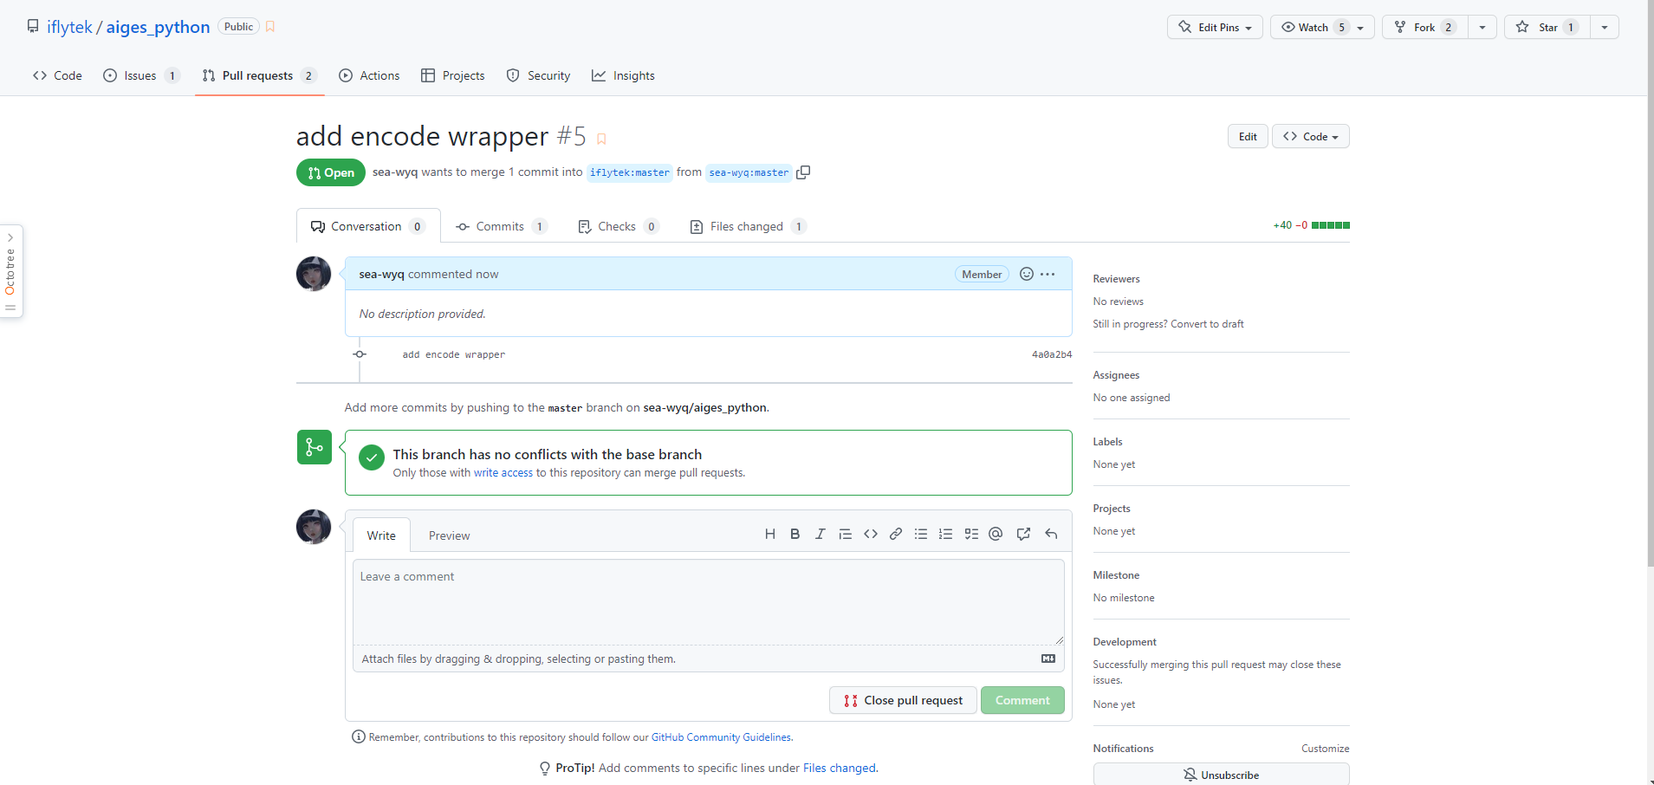Click the Edit title button
Viewport: 1654px width, 785px height.
[1248, 136]
